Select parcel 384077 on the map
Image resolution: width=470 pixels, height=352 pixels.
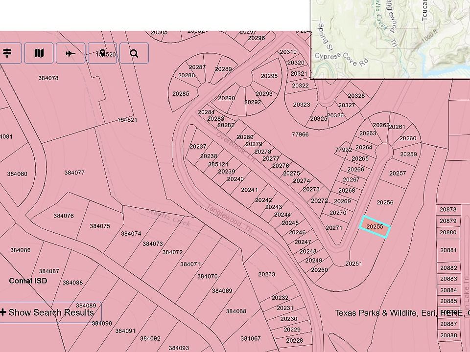74,173
